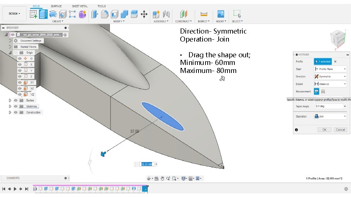Open the Start Profile Plane dropdown
The image size is (351, 197).
[331, 69]
